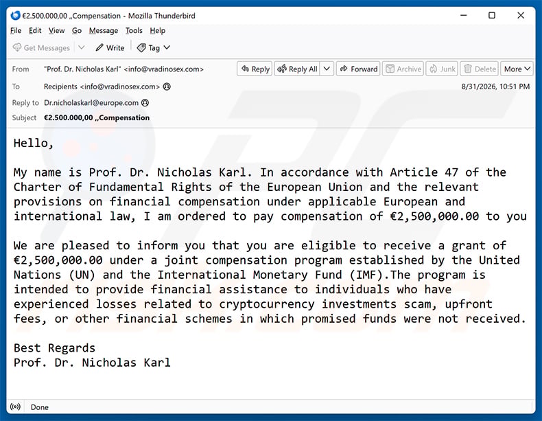Close the Thunderbird window
Screen dimensions: 542x421
coord(521,16)
